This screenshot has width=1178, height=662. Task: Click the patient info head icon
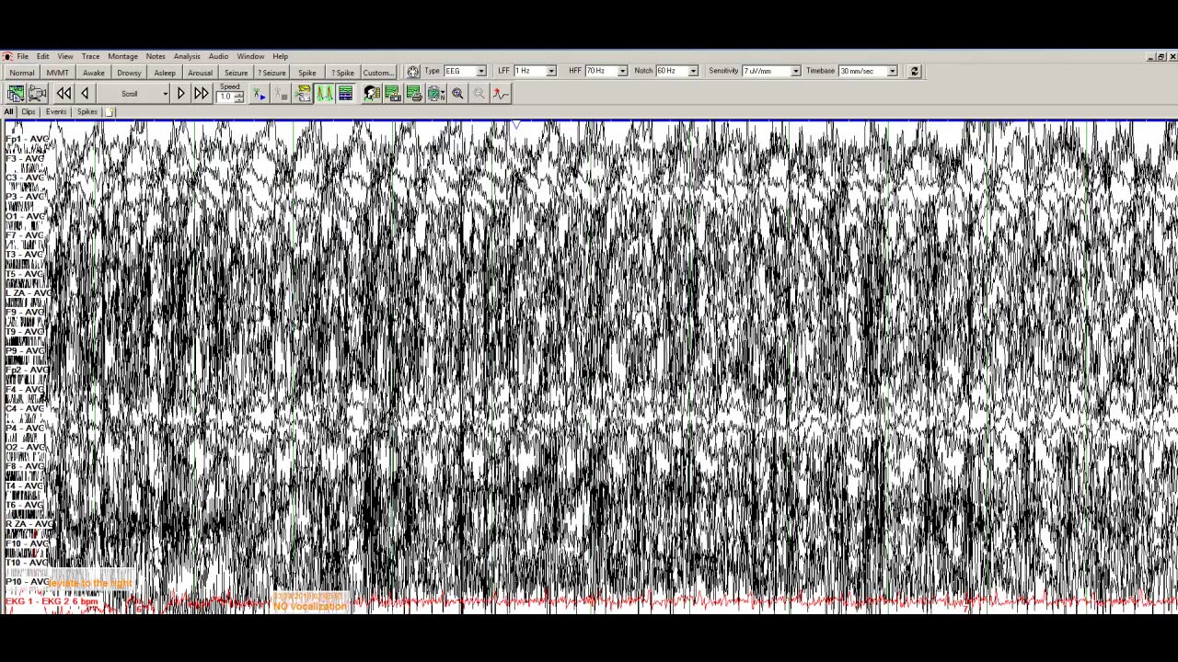coord(371,93)
